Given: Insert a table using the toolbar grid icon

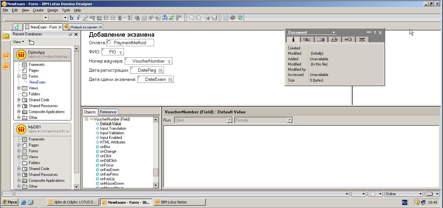Looking at the screenshot, I should tap(144, 18).
